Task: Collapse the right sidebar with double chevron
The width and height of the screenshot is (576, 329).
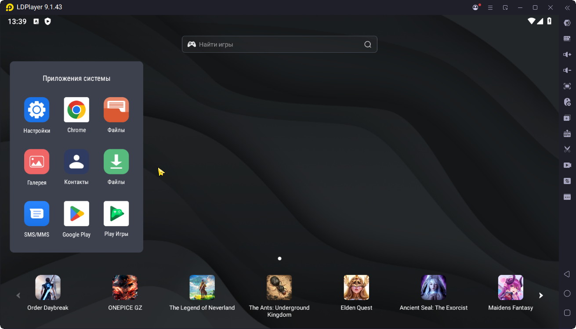Action: click(567, 7)
